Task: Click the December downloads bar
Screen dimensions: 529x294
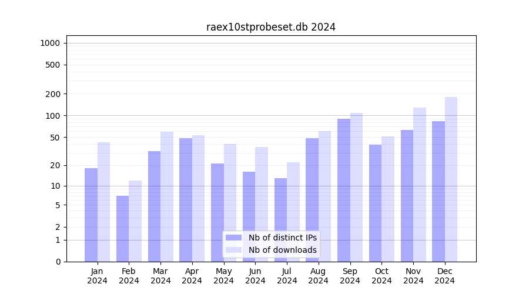Action: pos(451,179)
